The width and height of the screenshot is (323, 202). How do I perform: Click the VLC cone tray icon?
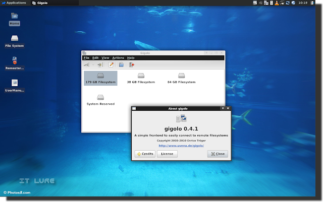(x=277, y=3)
